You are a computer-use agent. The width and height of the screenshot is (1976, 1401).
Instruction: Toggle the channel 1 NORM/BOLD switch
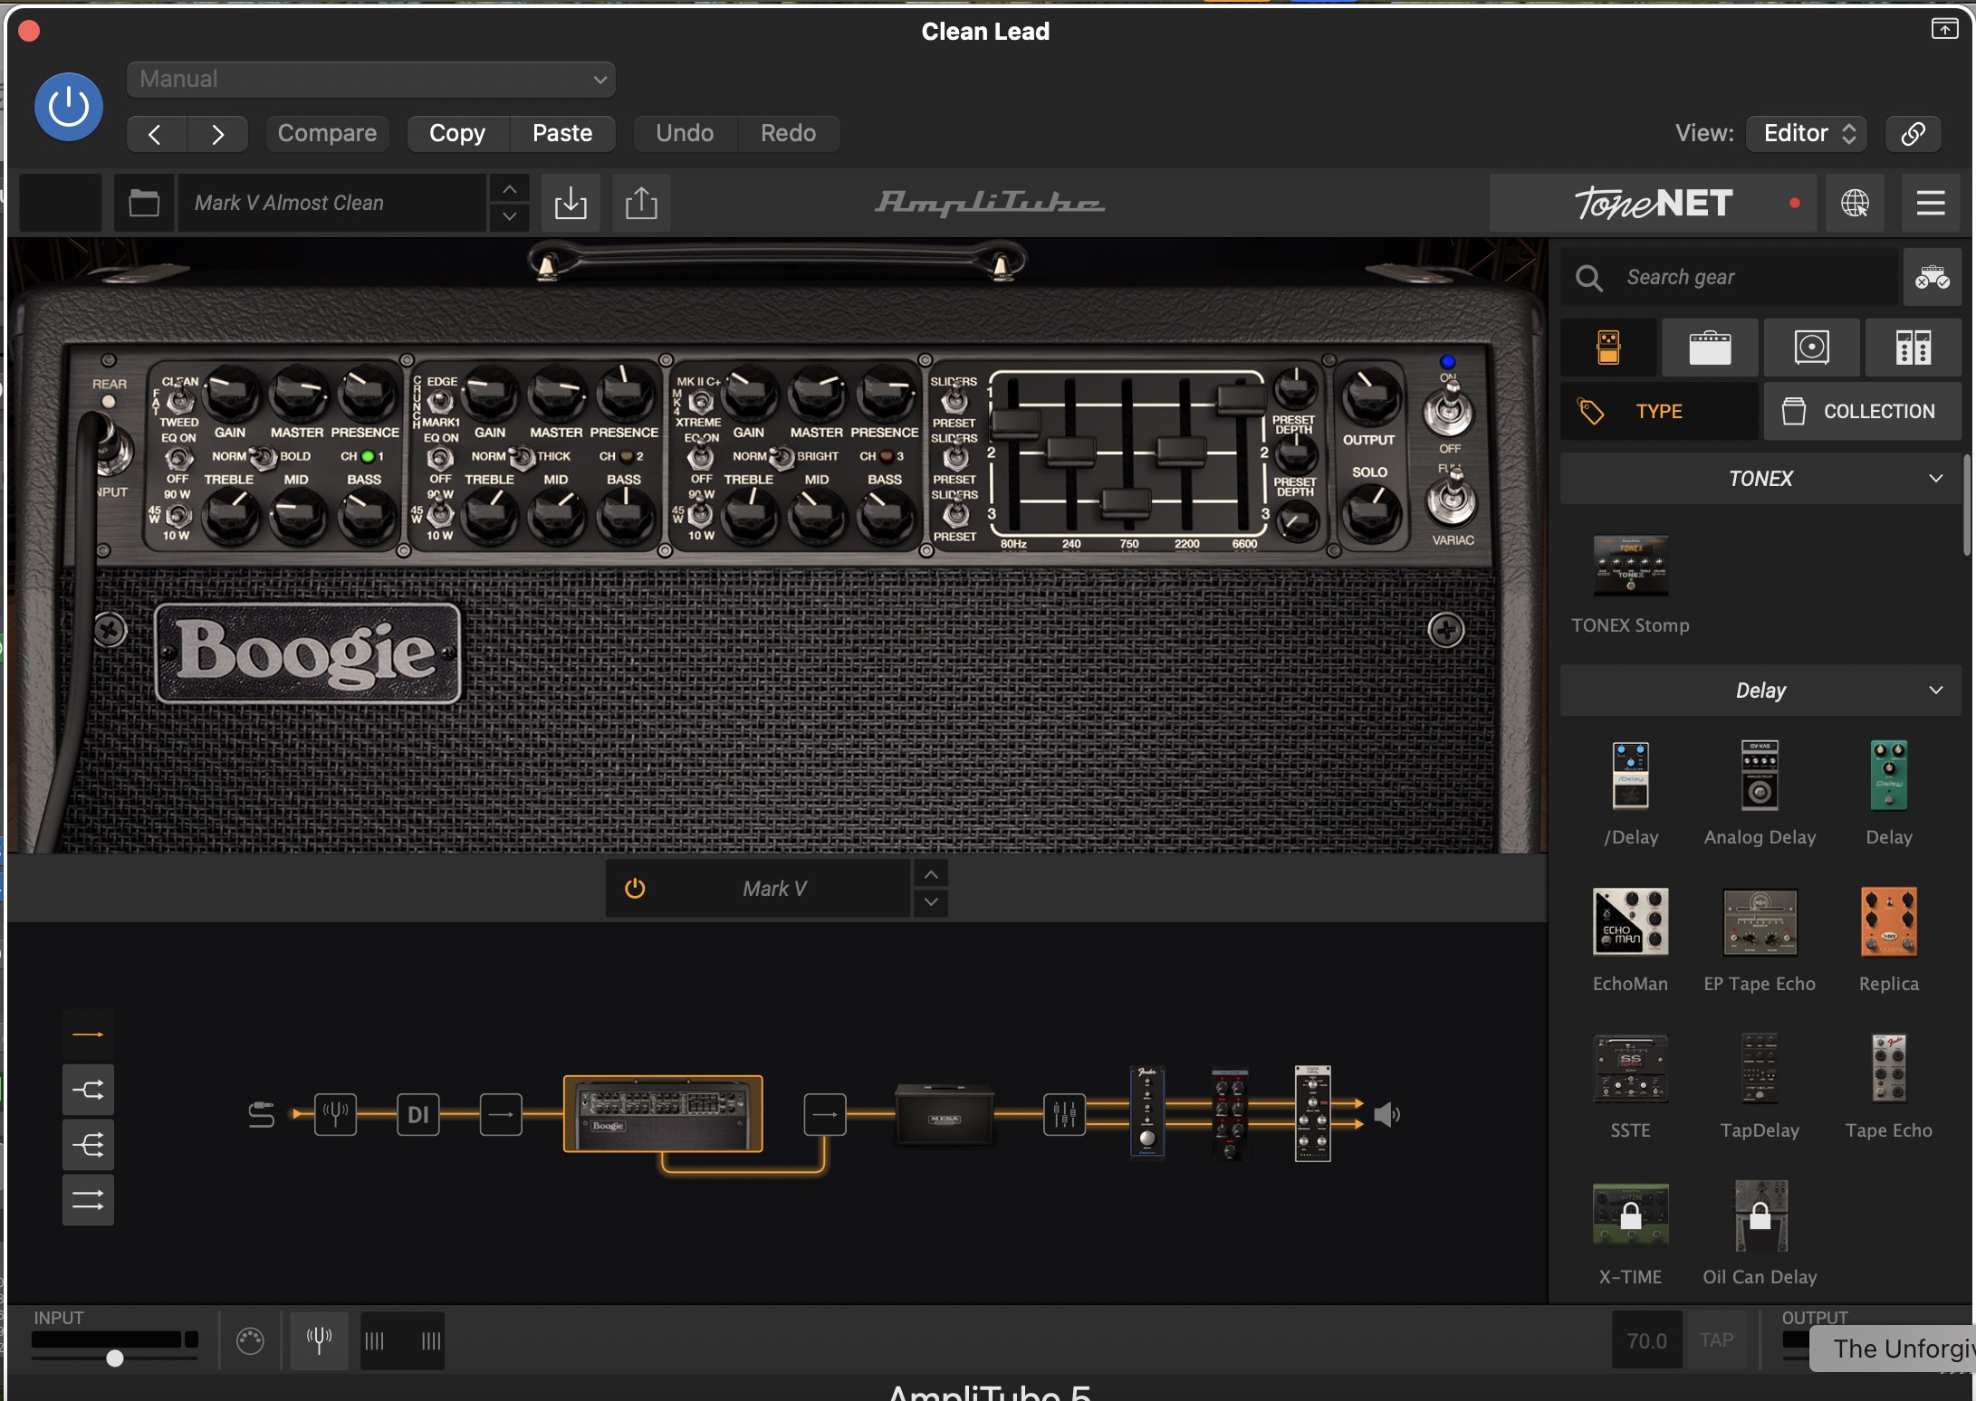coord(263,457)
